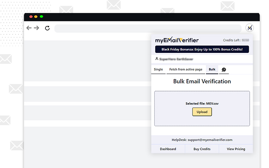Click the browser back arrow
The height and width of the screenshot is (168, 269).
coord(29,28)
